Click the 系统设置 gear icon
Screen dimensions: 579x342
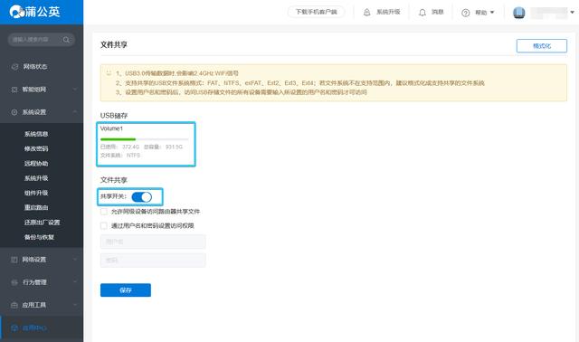14,112
